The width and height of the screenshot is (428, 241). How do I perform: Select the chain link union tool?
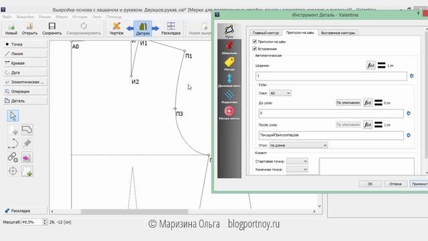coord(13,157)
